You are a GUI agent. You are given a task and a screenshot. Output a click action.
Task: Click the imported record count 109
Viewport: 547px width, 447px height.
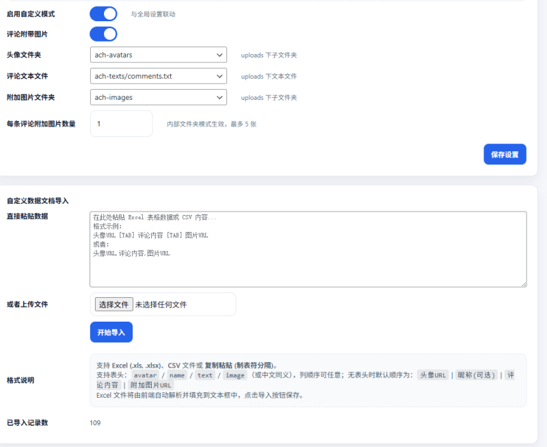[x=95, y=422]
